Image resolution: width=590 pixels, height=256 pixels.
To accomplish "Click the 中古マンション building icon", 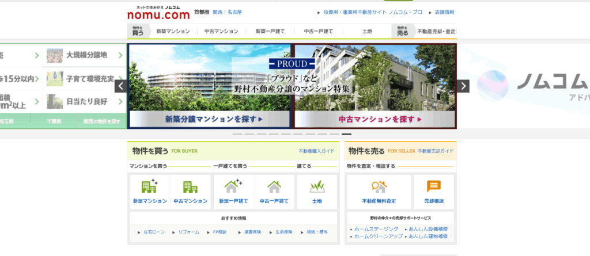I will click(190, 186).
